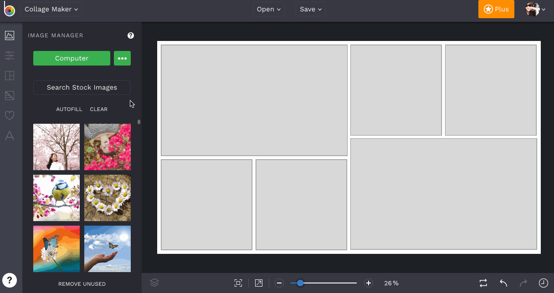Select the cherry blossom woman thumbnail
The height and width of the screenshot is (293, 554).
coord(56,147)
